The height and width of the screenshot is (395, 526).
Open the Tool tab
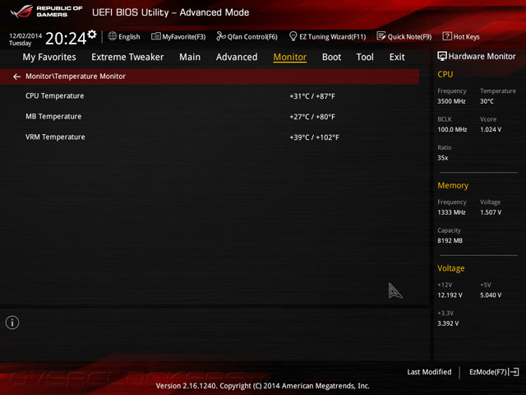coord(365,57)
